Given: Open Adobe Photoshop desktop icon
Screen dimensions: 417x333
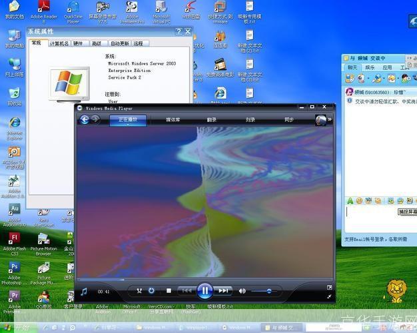Looking at the screenshot, I should [15, 272].
